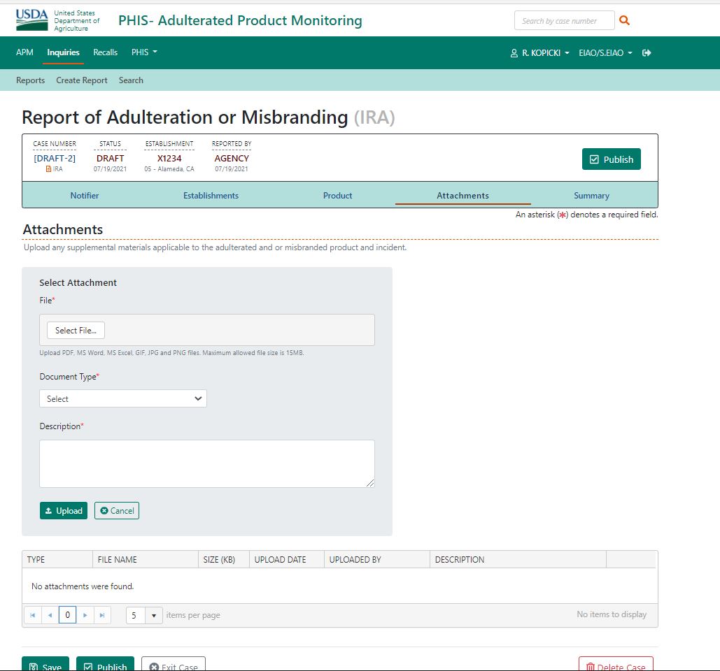
Task: Switch to the Summary tab
Action: point(591,196)
